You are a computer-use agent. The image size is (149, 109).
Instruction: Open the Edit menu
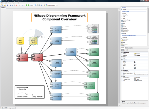[x=6, y=3]
